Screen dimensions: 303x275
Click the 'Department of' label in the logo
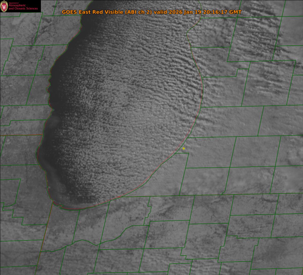pos(13,3)
